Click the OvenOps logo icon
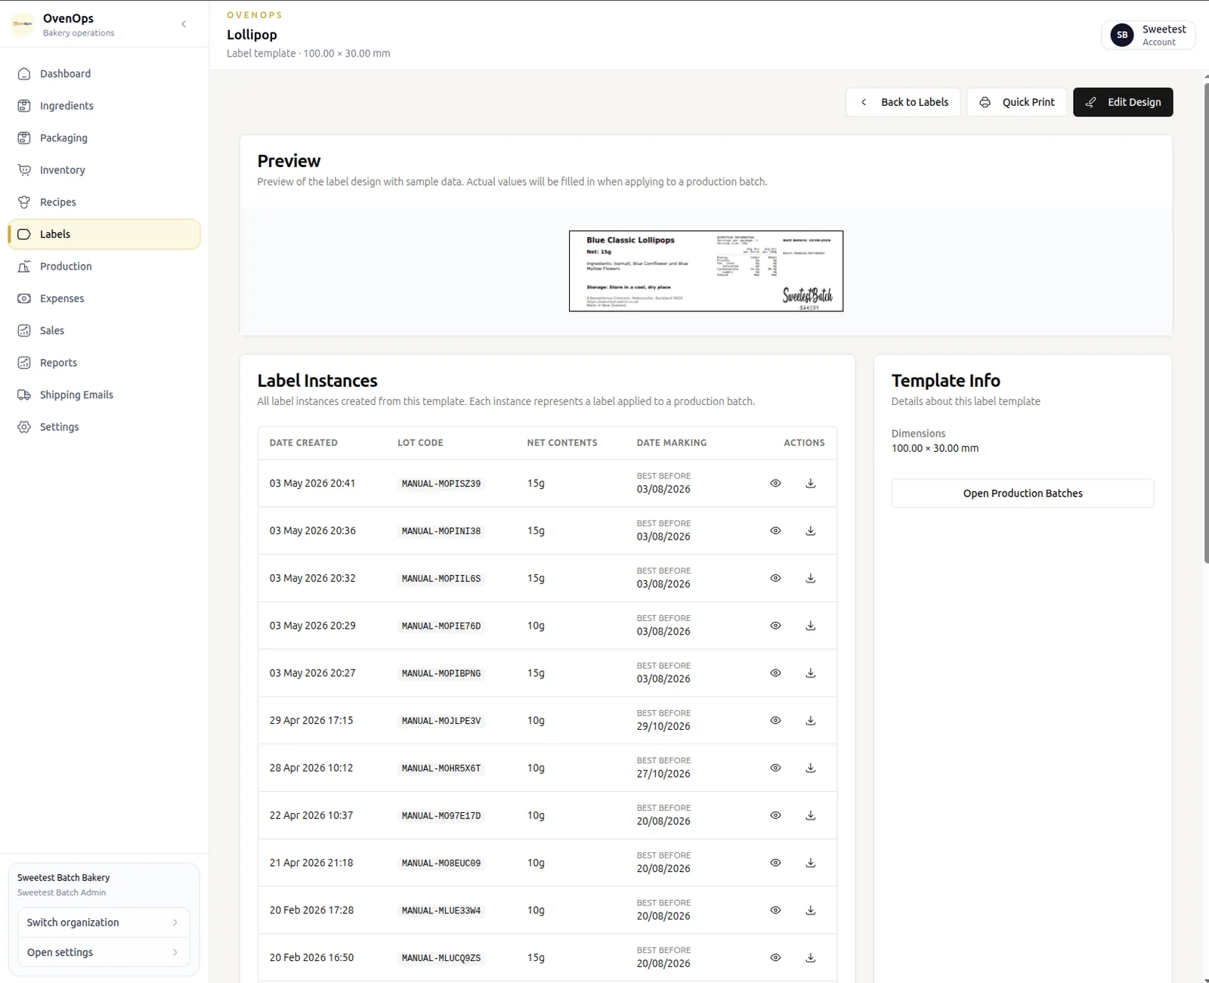1209x983 pixels. (23, 24)
